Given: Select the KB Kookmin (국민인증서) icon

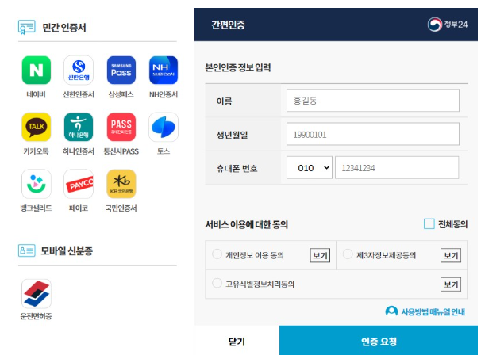Looking at the screenshot, I should coord(121,184).
